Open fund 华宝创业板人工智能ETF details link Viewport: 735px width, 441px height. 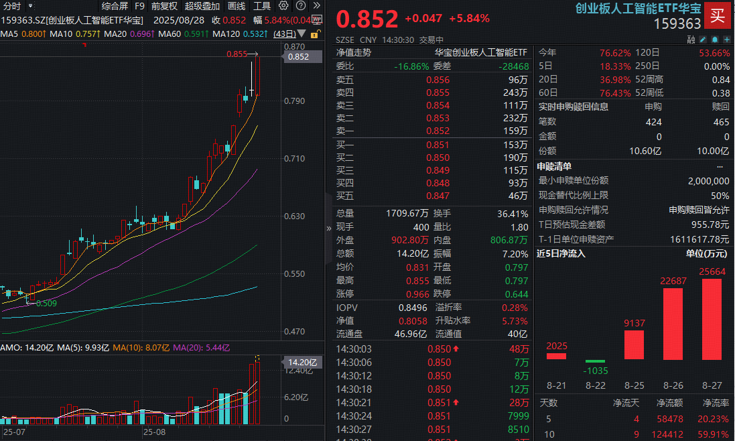(479, 52)
